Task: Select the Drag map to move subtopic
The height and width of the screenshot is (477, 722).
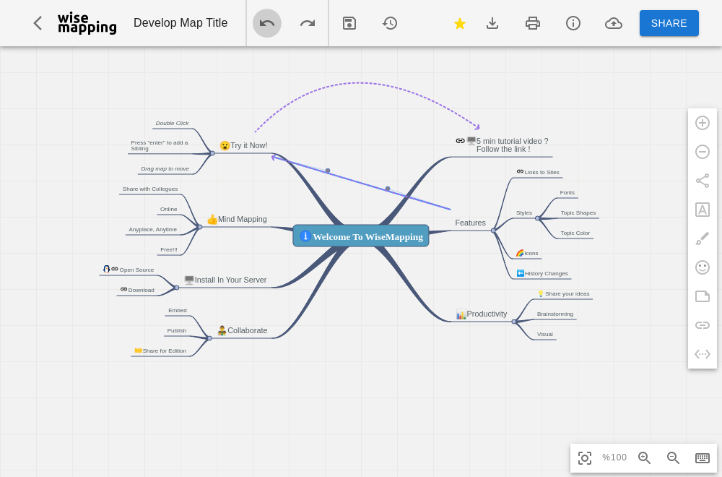Action: click(165, 168)
